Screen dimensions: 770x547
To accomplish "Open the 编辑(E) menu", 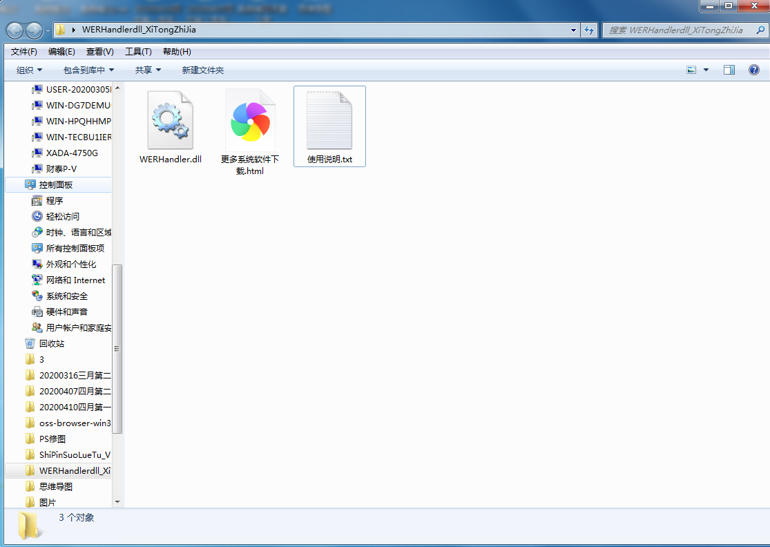I will 61,52.
